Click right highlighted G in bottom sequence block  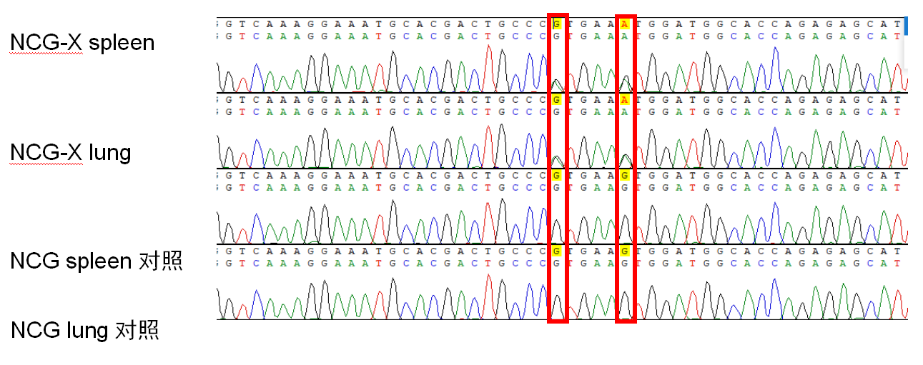tap(626, 251)
